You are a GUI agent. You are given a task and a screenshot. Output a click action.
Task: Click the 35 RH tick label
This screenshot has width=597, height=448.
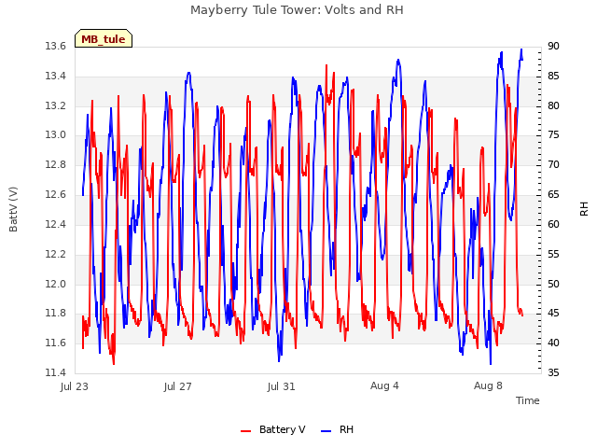[553, 372]
